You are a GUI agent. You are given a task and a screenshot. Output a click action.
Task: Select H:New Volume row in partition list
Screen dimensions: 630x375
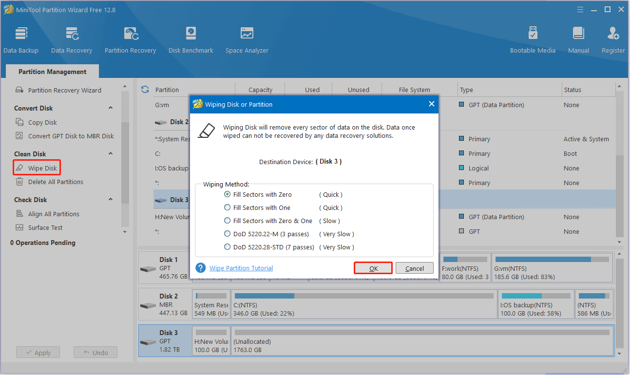click(x=384, y=217)
